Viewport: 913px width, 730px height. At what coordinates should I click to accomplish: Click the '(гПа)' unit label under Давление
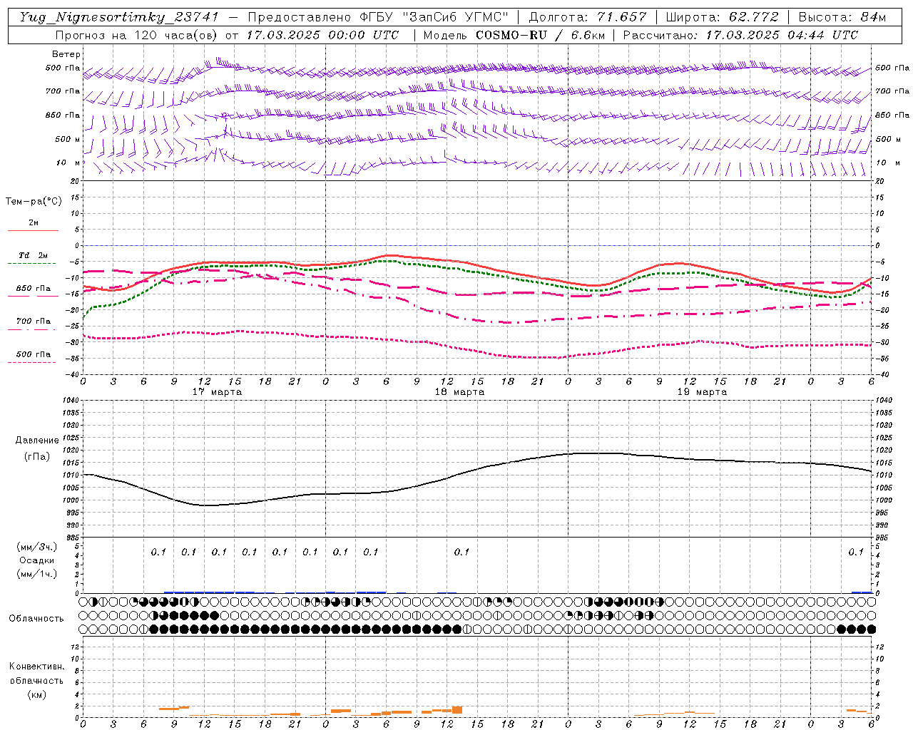[x=37, y=457]
